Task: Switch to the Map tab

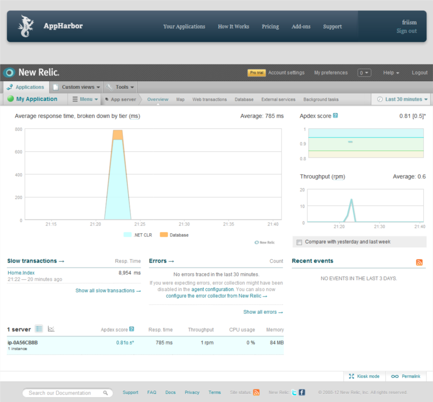Action: click(x=180, y=100)
